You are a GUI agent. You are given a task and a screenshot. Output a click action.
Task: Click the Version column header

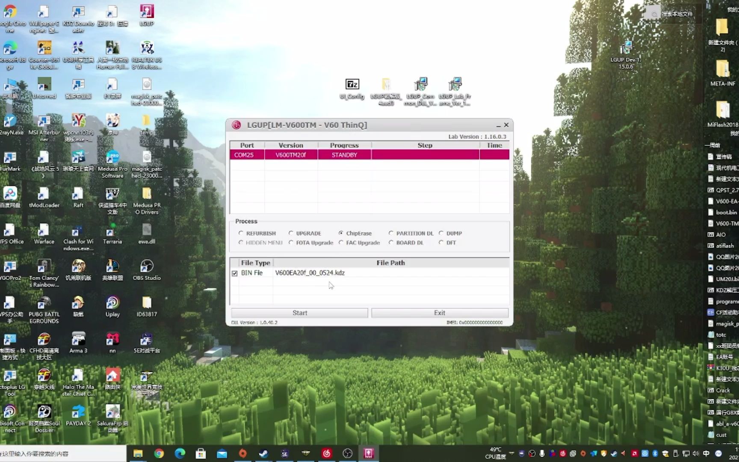291,145
